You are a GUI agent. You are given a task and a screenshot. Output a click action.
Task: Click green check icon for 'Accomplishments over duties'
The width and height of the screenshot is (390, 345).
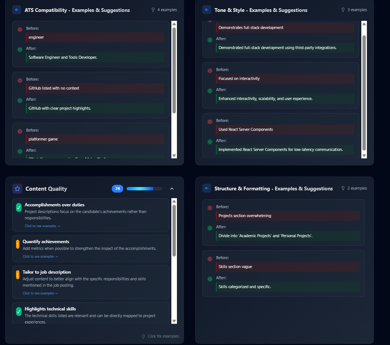(x=19, y=207)
